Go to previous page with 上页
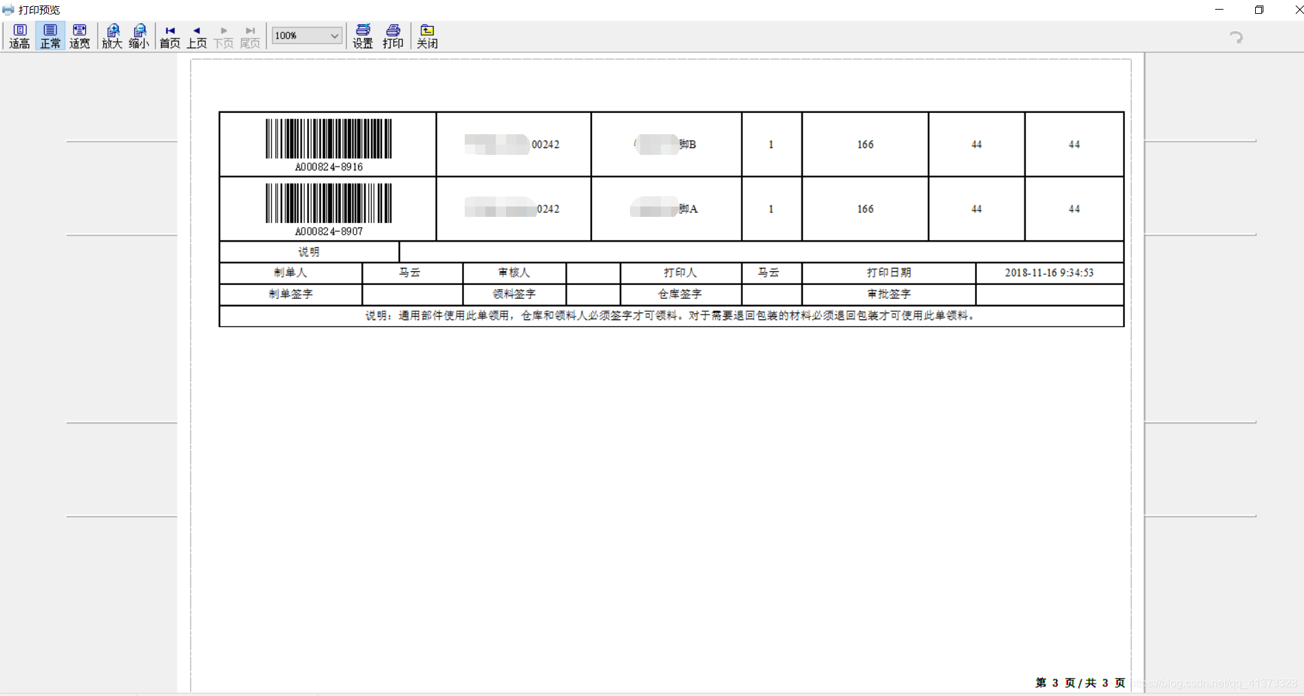The image size is (1304, 696). [x=197, y=37]
